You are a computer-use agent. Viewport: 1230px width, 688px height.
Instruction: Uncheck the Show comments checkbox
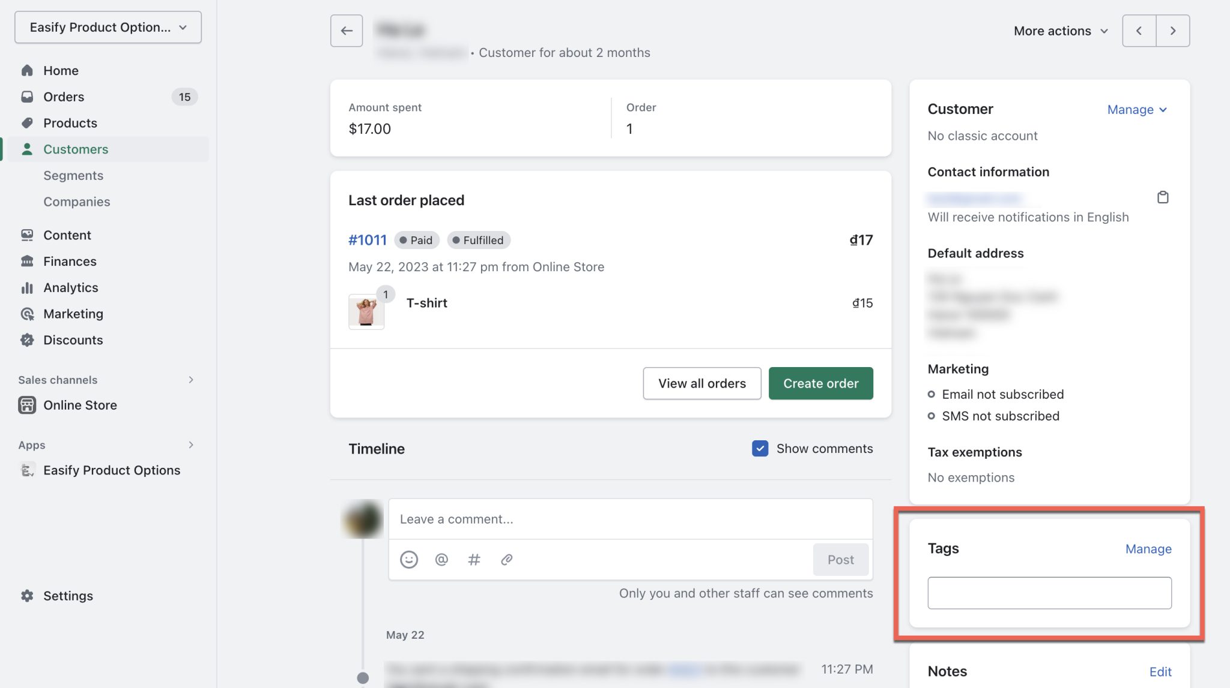(x=760, y=448)
